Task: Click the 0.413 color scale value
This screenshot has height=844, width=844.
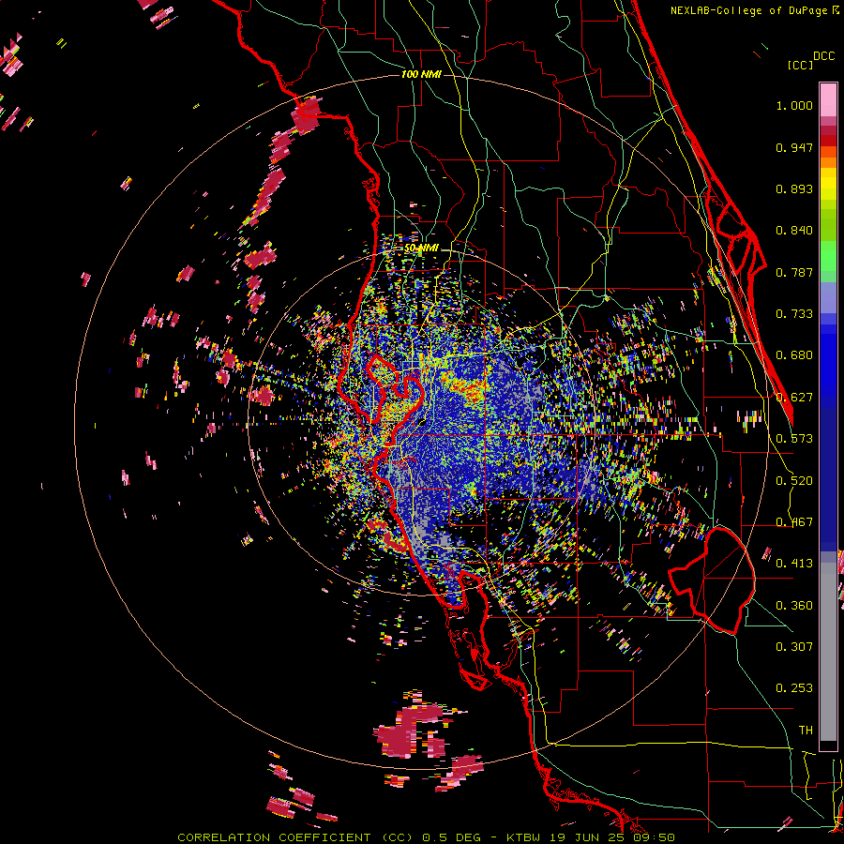Action: (794, 564)
